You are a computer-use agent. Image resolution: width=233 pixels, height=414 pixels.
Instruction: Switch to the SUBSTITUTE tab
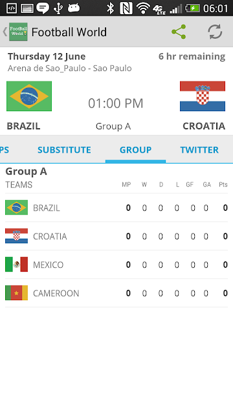[x=64, y=150]
